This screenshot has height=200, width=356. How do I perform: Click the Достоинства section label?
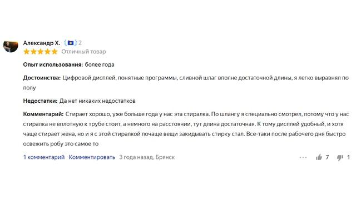42,78
